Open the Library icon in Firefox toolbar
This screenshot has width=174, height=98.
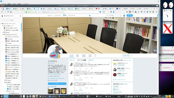pyautogui.click(x=127, y=12)
